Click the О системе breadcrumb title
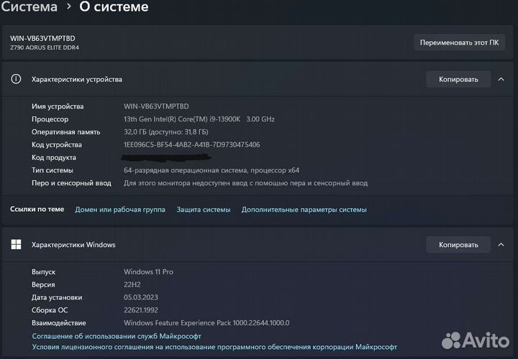 tap(114, 6)
